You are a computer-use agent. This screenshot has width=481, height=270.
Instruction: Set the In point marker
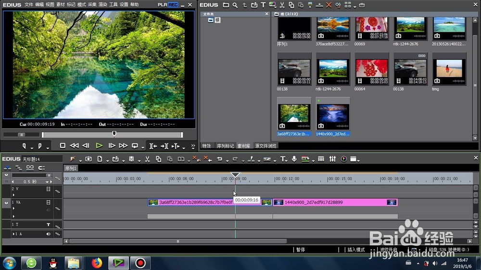[24, 146]
